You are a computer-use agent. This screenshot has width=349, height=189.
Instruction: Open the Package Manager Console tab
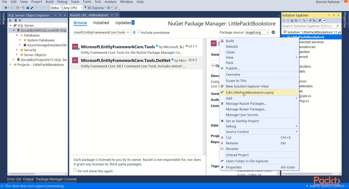(x=56, y=179)
